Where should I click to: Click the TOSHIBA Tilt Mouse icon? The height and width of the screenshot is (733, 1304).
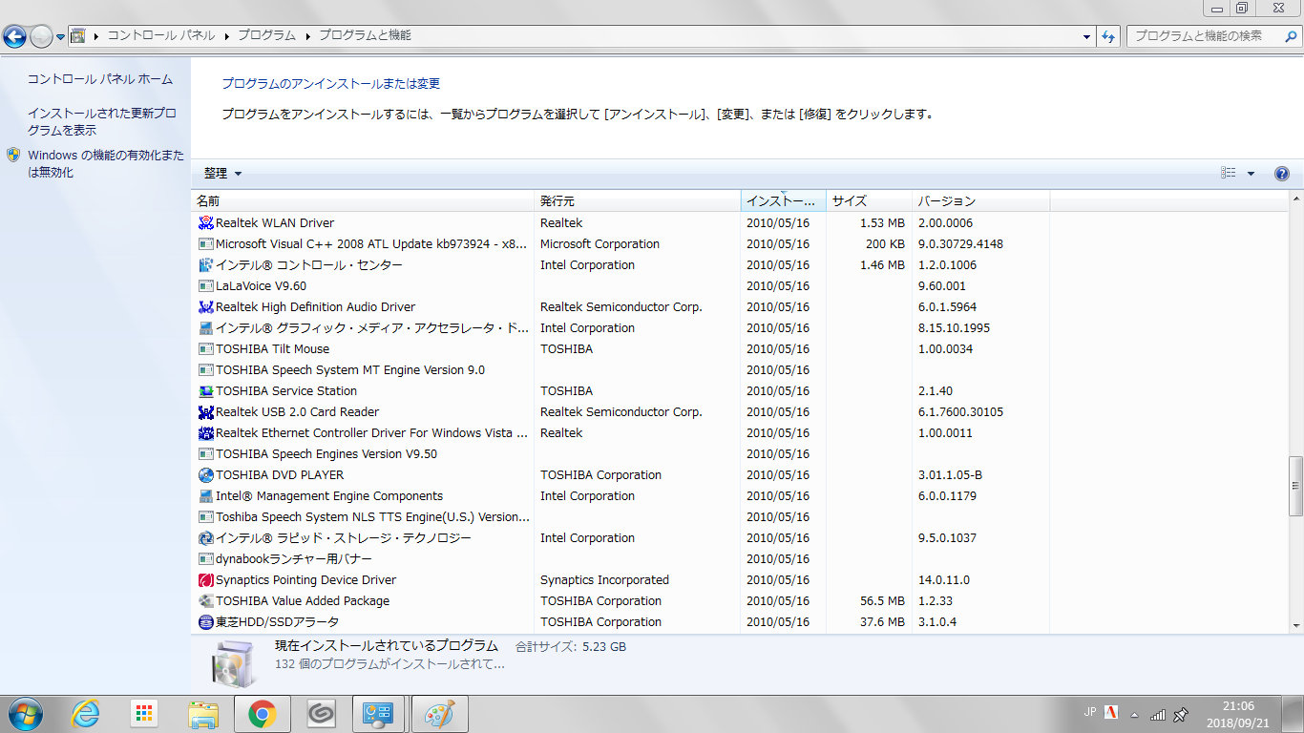click(x=205, y=349)
